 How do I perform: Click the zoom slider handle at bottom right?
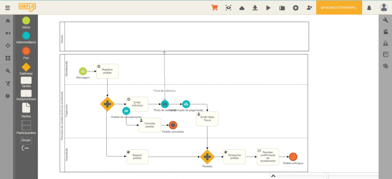[327, 176]
